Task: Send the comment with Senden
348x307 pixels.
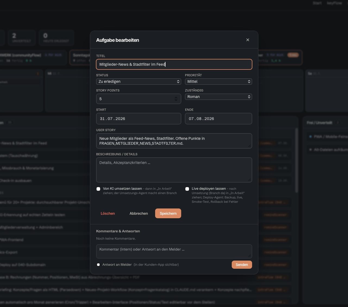Action: coord(242,265)
